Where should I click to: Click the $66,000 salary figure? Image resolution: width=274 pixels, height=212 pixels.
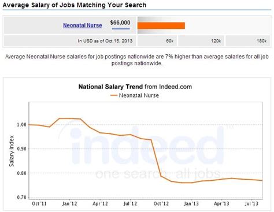(120, 23)
